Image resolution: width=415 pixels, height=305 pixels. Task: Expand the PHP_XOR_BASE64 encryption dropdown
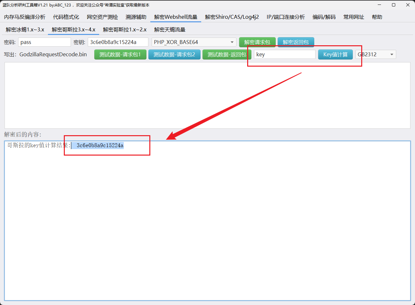point(194,42)
